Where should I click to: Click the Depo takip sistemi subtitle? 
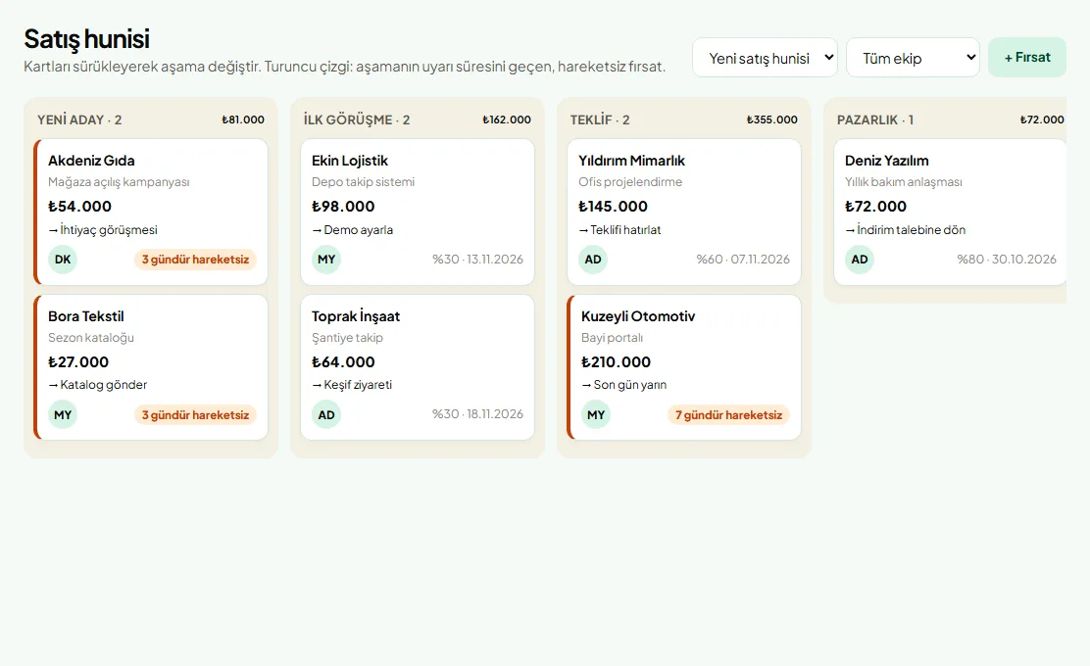click(x=363, y=182)
